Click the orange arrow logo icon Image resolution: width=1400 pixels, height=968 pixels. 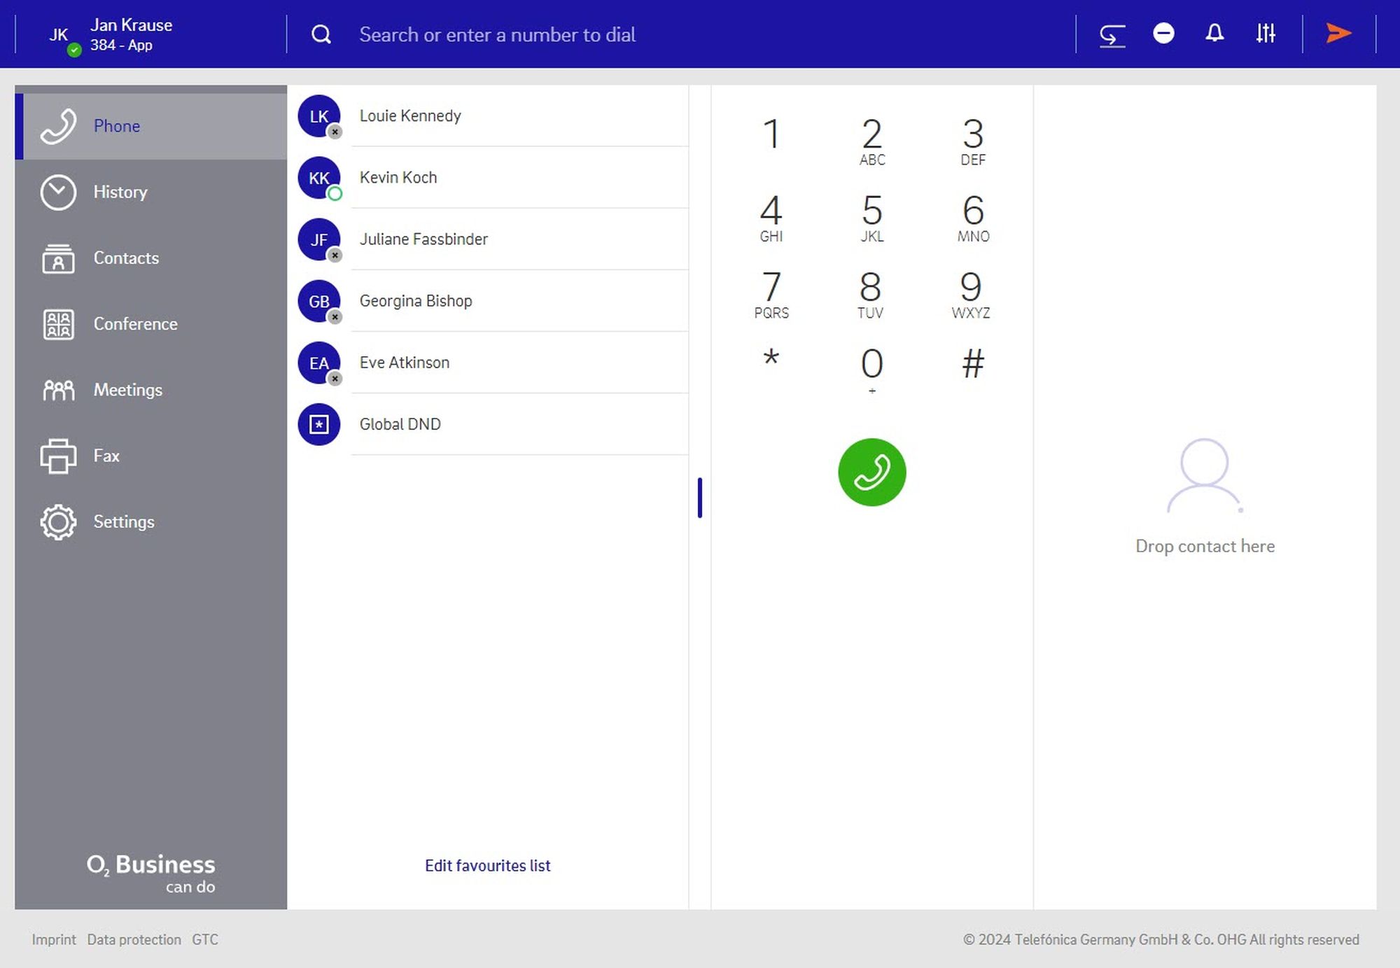[1338, 34]
